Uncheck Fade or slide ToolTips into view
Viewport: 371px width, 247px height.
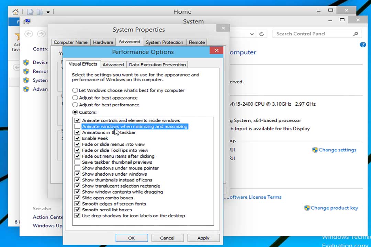[x=77, y=150]
